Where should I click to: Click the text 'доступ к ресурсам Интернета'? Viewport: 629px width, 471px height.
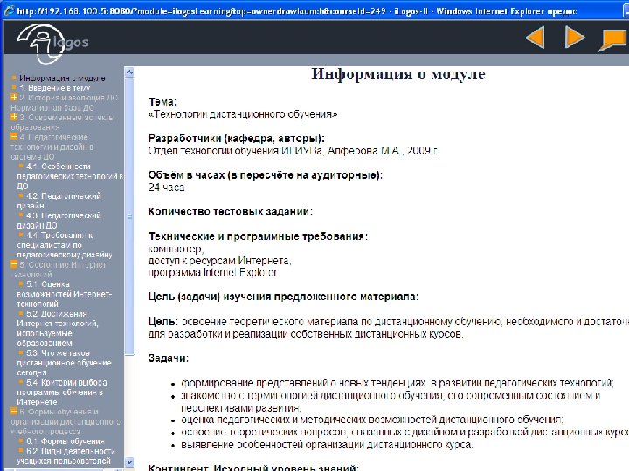pyautogui.click(x=219, y=261)
